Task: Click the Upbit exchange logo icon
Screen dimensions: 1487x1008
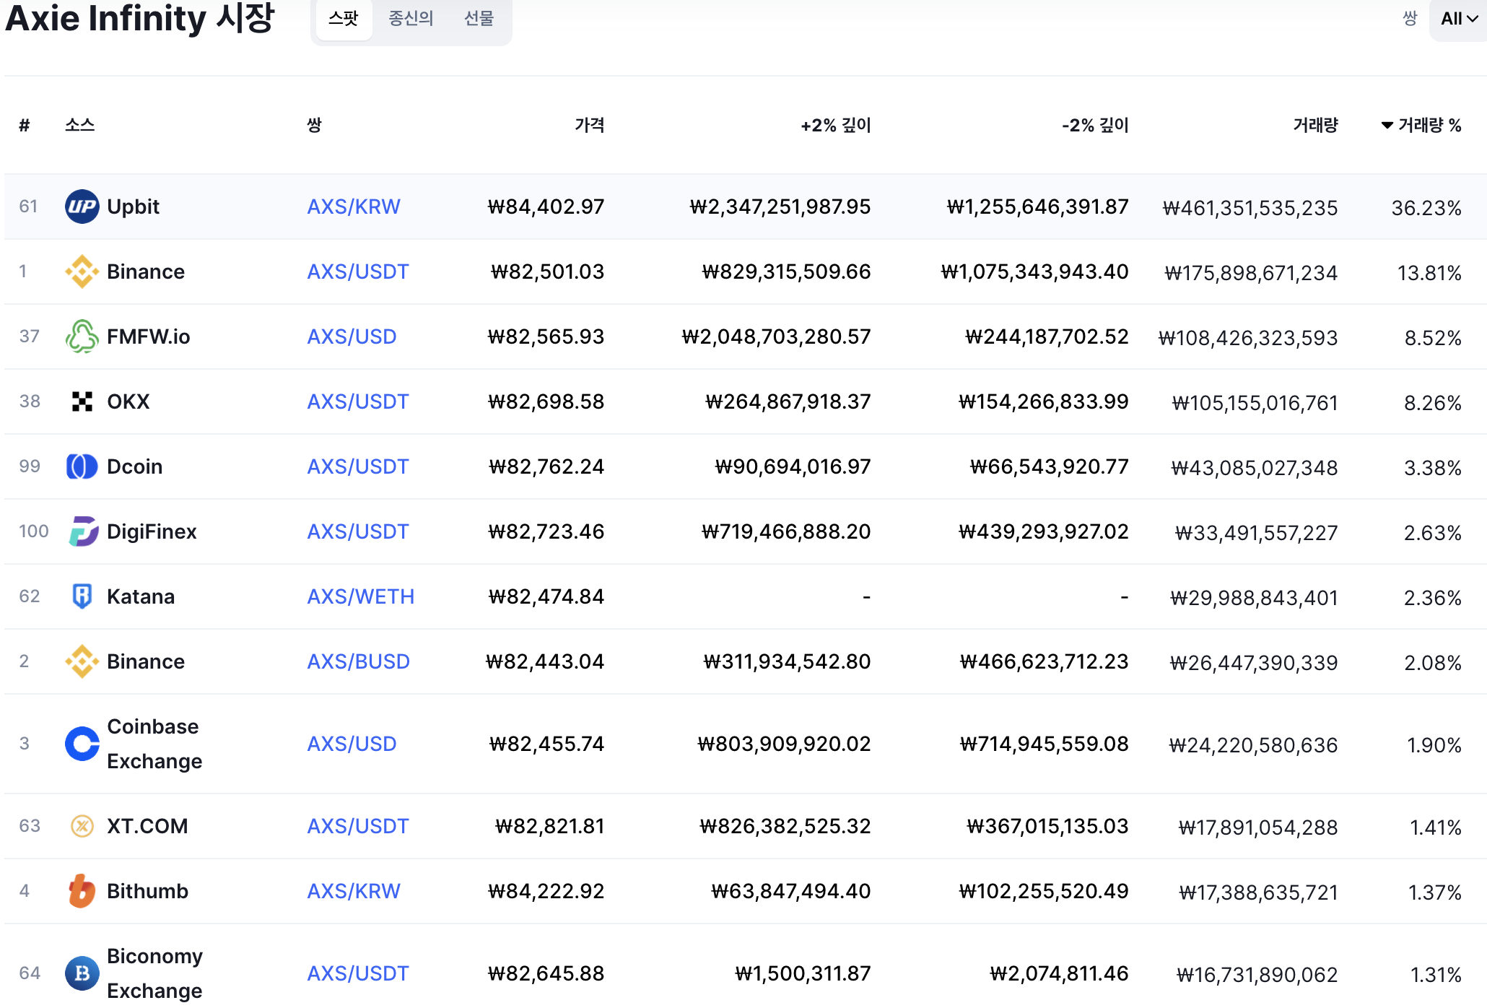Action: coord(82,207)
